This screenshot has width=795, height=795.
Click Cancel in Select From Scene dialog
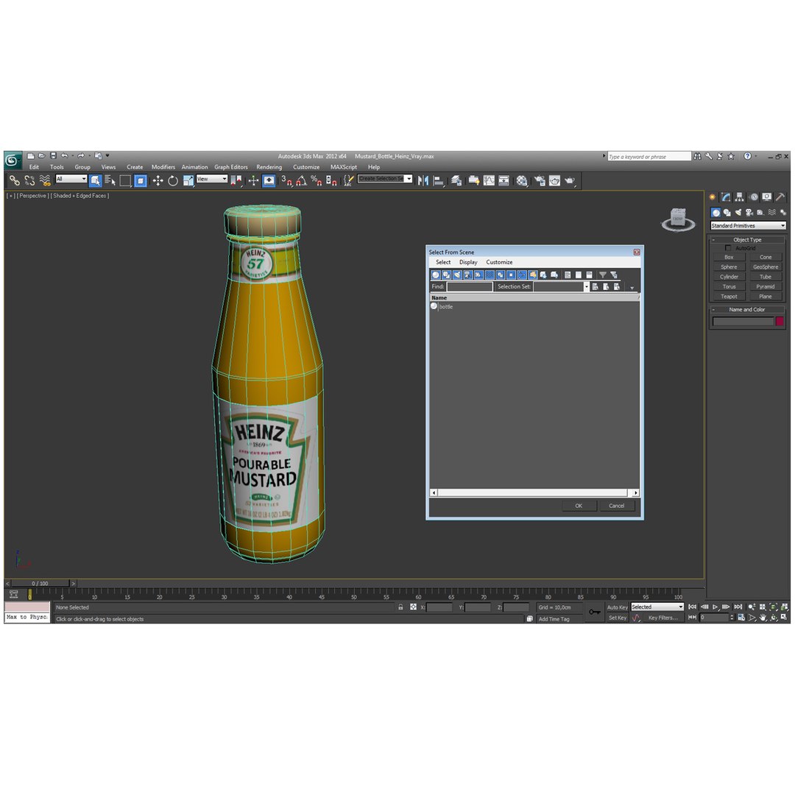pyautogui.click(x=617, y=506)
